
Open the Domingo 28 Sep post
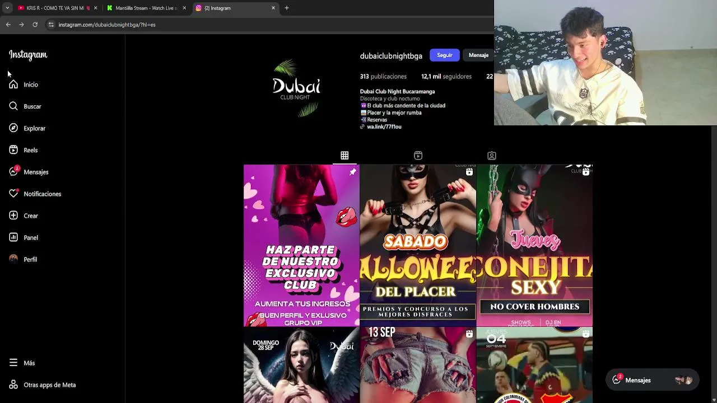(301, 365)
